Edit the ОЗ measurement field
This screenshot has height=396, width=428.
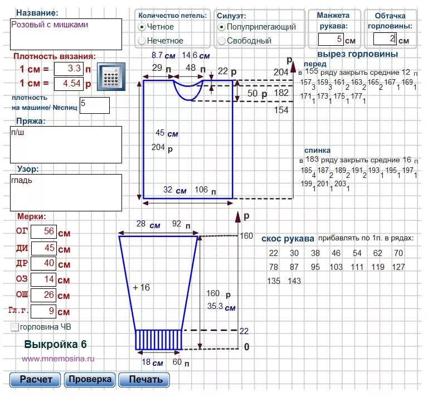pos(43,279)
